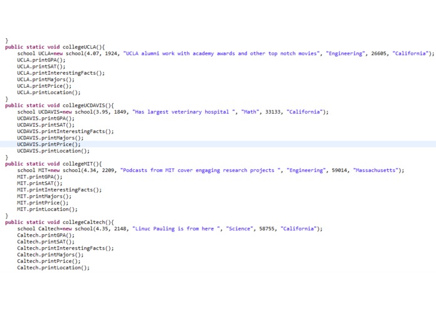Image resolution: width=436 pixels, height=310 pixels.
Task: Click the SAT value 1924
Action: 111,53
